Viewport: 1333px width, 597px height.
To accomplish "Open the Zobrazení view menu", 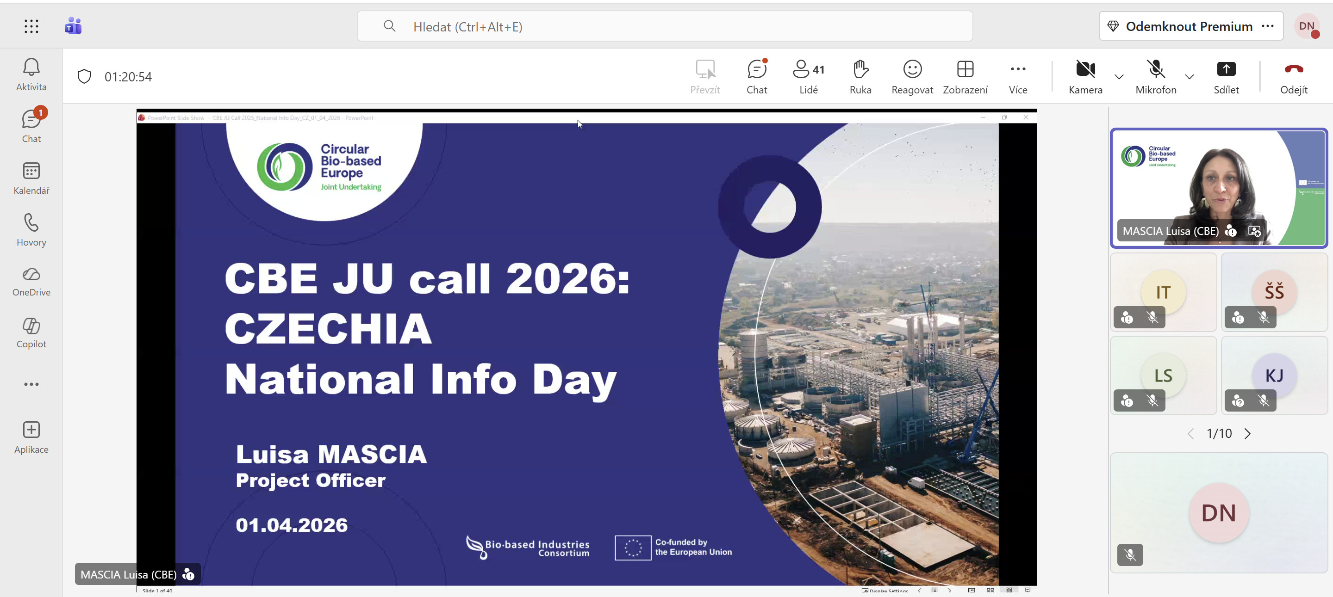I will (965, 76).
